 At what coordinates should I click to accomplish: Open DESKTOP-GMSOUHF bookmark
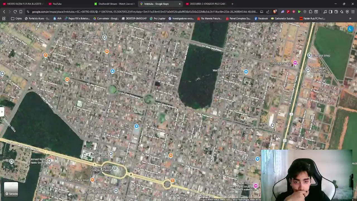(134, 18)
